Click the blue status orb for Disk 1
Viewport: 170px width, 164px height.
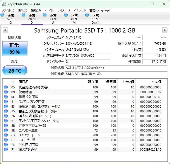click(x=87, y=15)
